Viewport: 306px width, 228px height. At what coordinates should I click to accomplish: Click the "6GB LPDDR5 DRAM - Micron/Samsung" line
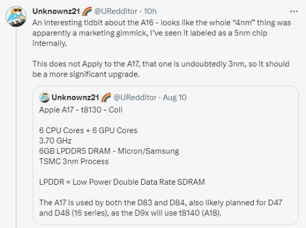[x=109, y=151]
